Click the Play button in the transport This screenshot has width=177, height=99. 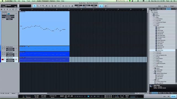(92, 96)
